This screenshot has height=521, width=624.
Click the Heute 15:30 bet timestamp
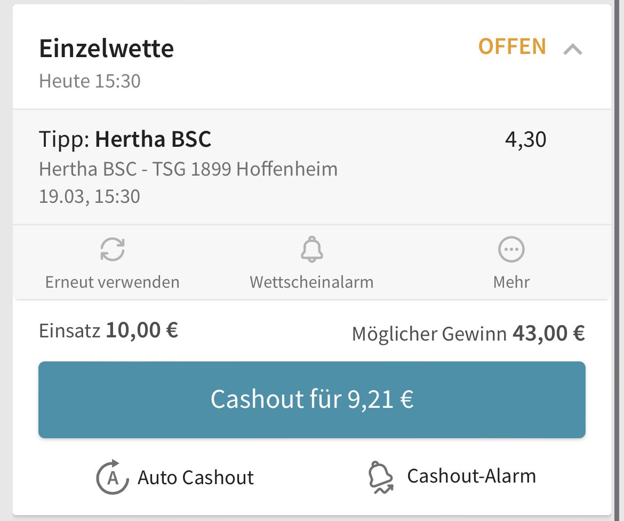click(x=90, y=81)
